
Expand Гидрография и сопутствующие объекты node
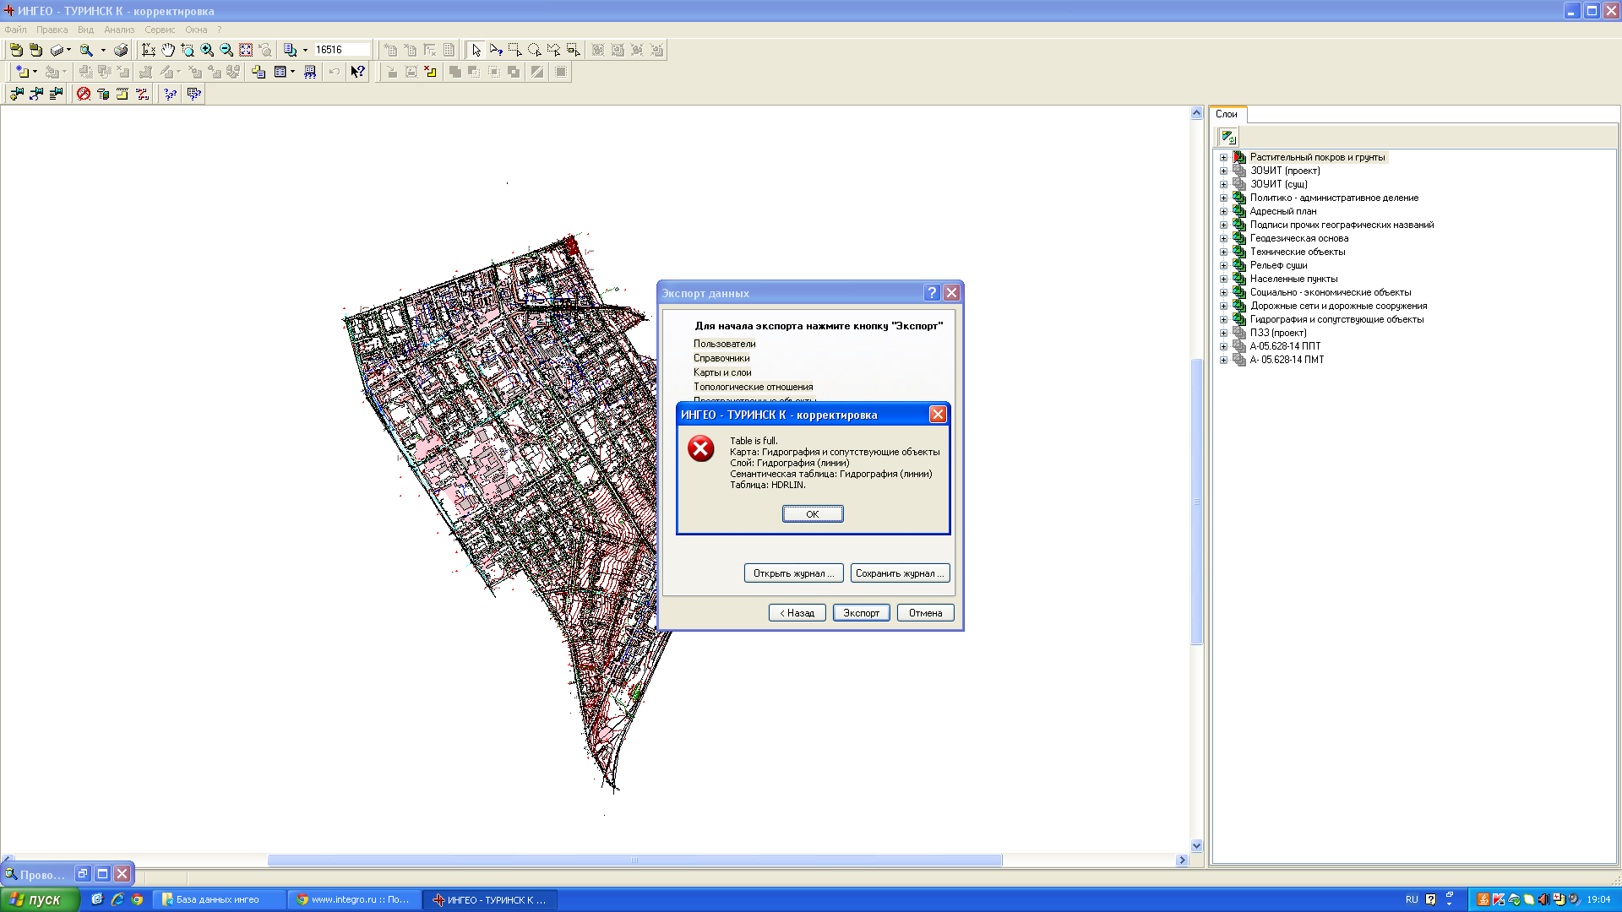(x=1223, y=319)
